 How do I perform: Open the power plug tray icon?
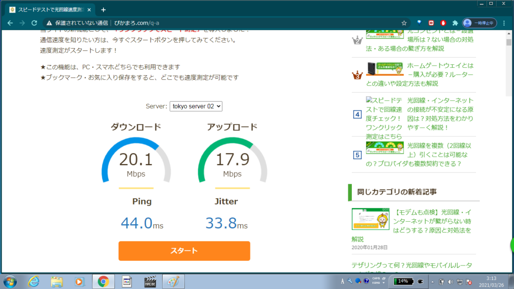click(x=442, y=282)
